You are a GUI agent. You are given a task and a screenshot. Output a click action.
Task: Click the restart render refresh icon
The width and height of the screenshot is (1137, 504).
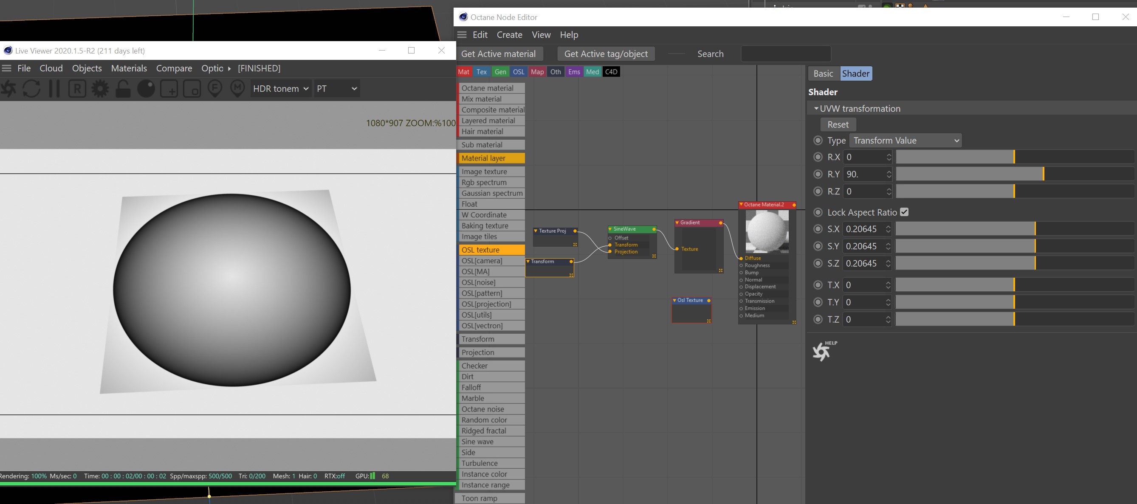click(31, 89)
